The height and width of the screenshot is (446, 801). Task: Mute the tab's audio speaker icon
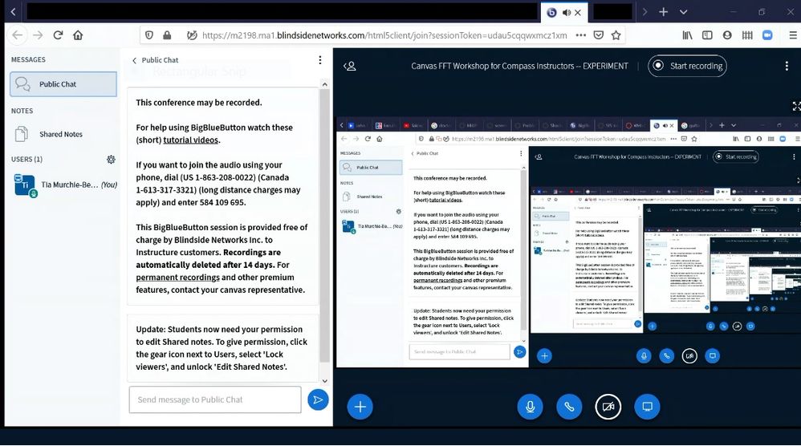[x=567, y=12]
